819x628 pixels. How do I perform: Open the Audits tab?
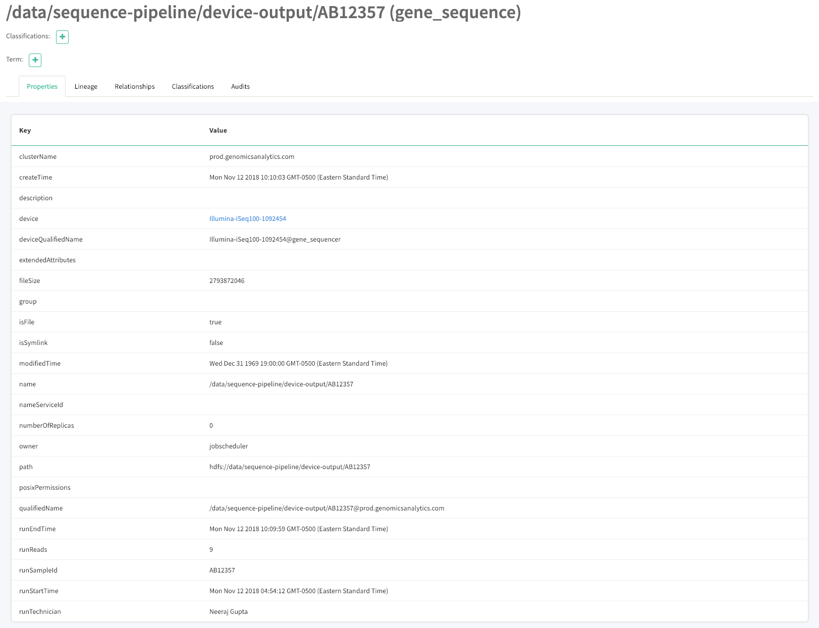pyautogui.click(x=240, y=86)
